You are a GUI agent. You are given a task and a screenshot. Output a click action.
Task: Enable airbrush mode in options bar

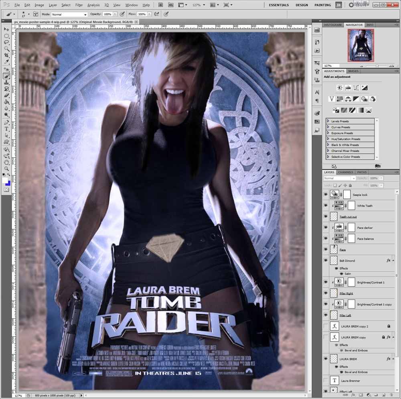coord(156,14)
